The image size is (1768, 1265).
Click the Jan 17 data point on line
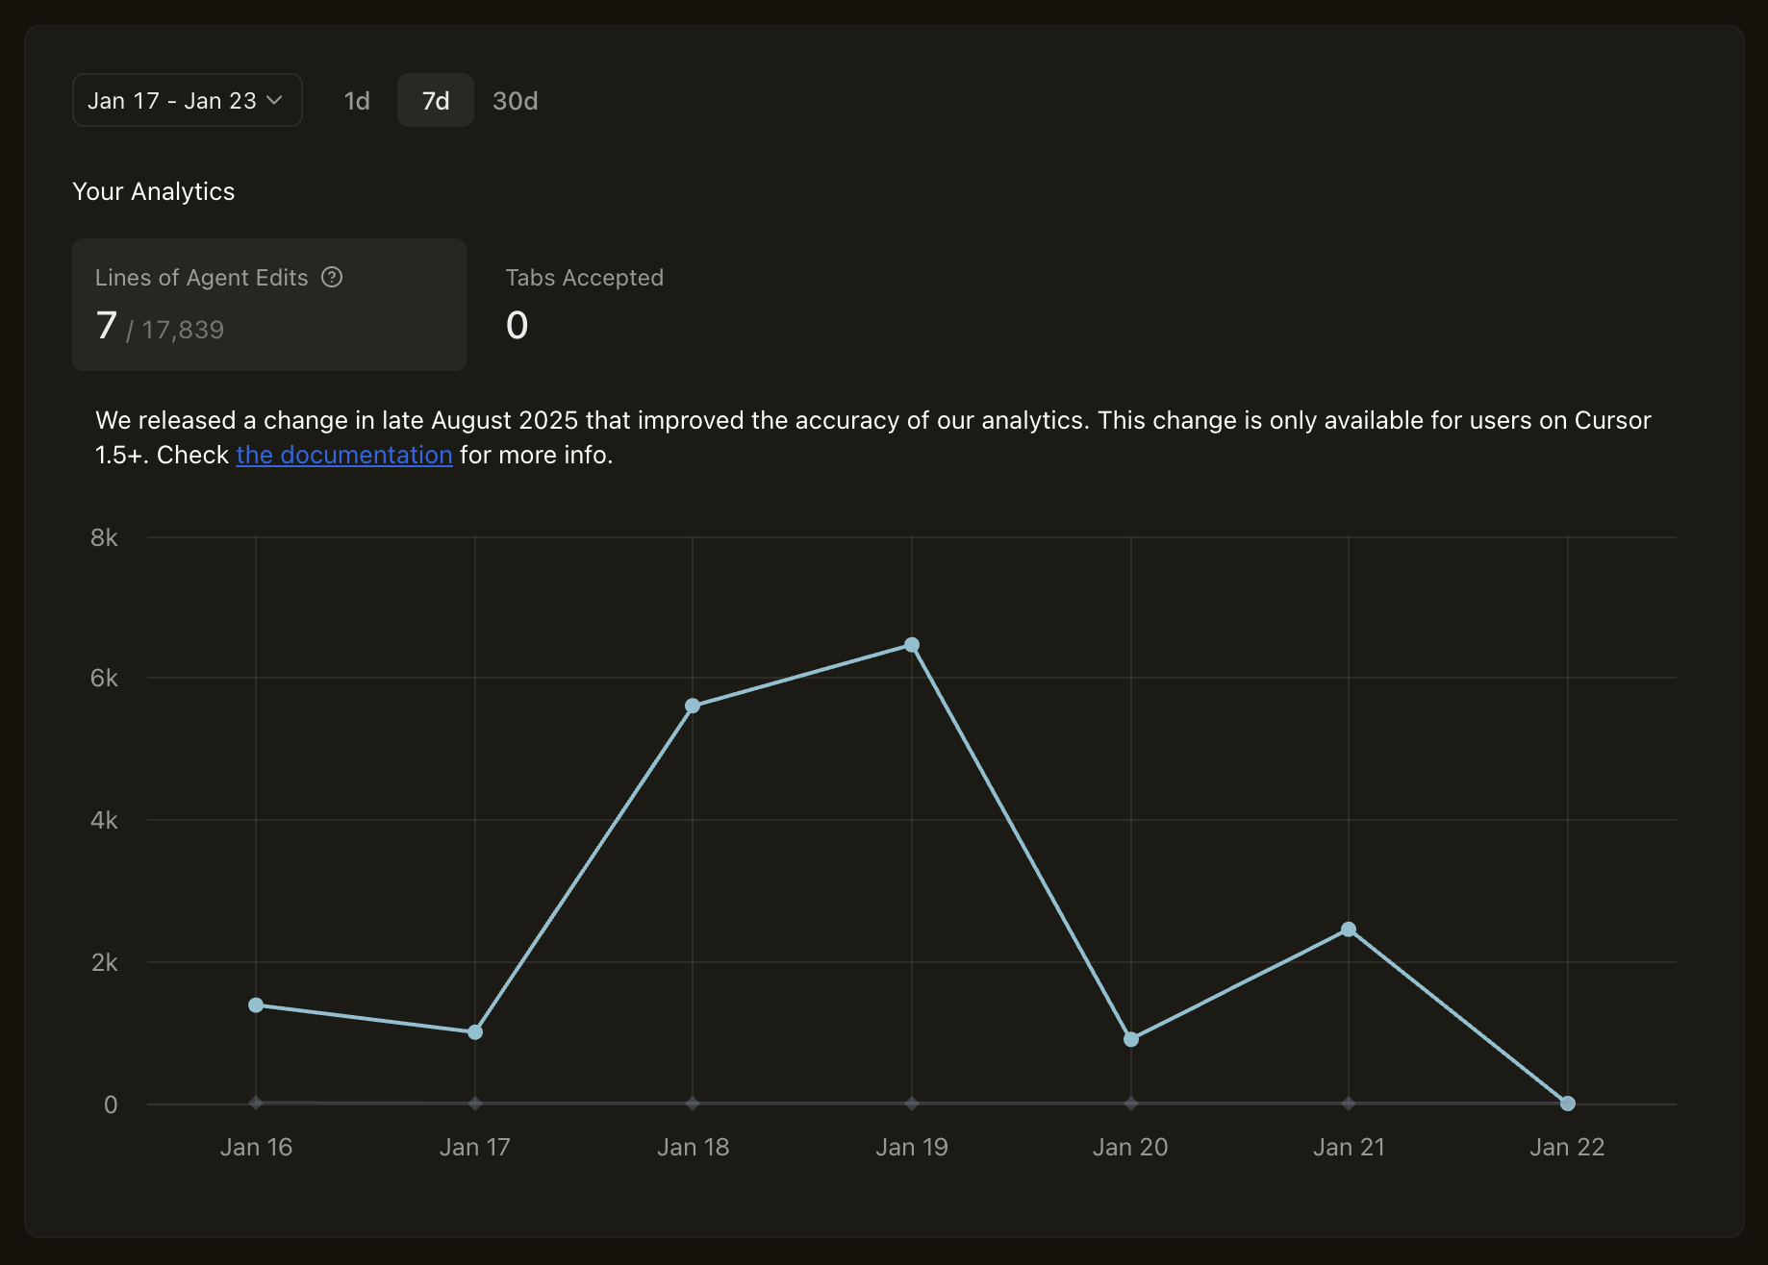[x=475, y=1032]
